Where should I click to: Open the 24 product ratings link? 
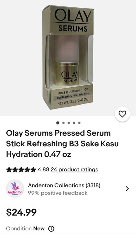pos(75,170)
